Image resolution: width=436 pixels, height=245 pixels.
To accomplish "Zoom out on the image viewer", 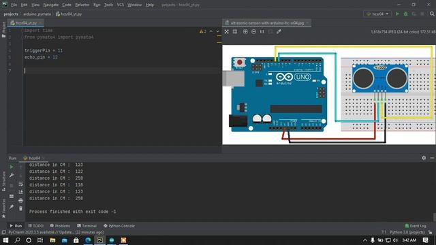I will (x=253, y=32).
